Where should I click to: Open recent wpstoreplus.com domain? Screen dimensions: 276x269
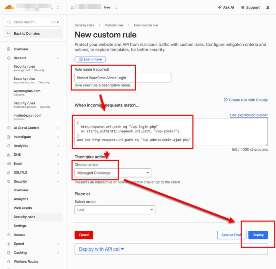click(x=27, y=92)
